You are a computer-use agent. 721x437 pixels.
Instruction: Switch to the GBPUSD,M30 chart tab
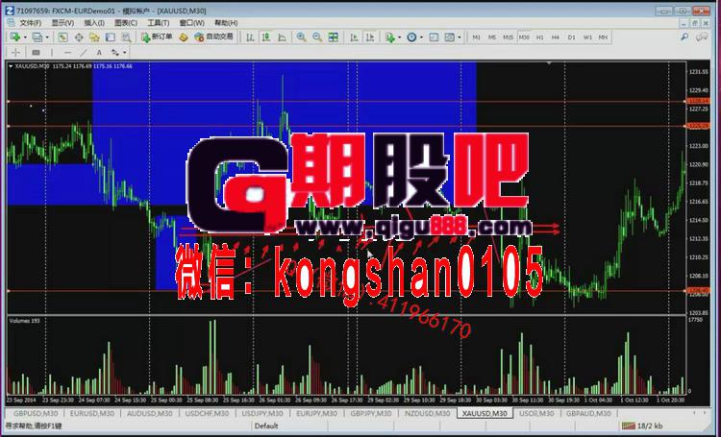point(36,413)
